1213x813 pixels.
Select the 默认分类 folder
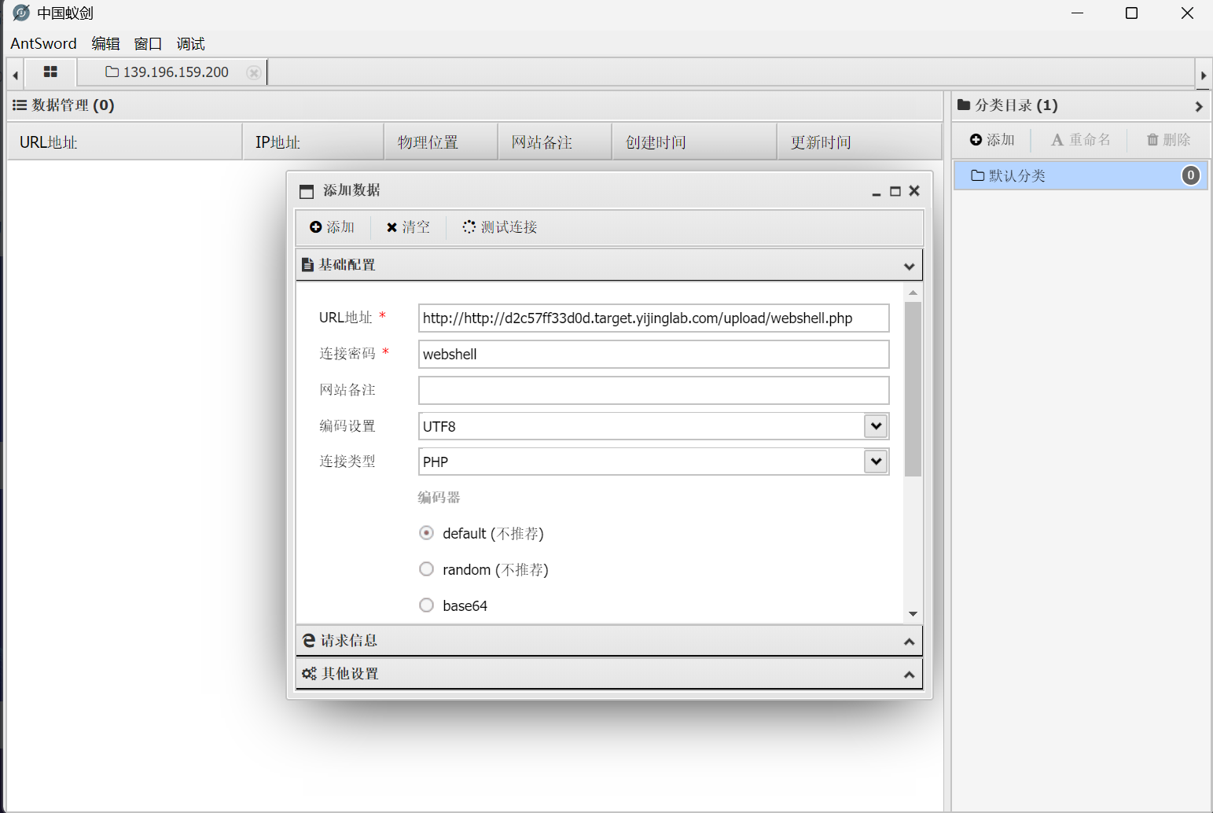point(1080,175)
